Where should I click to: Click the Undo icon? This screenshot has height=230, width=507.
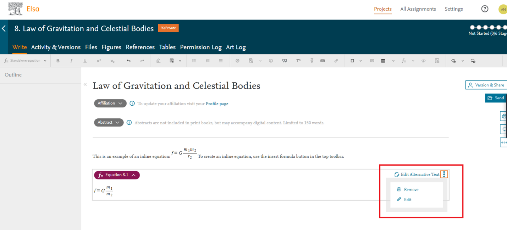(128, 61)
